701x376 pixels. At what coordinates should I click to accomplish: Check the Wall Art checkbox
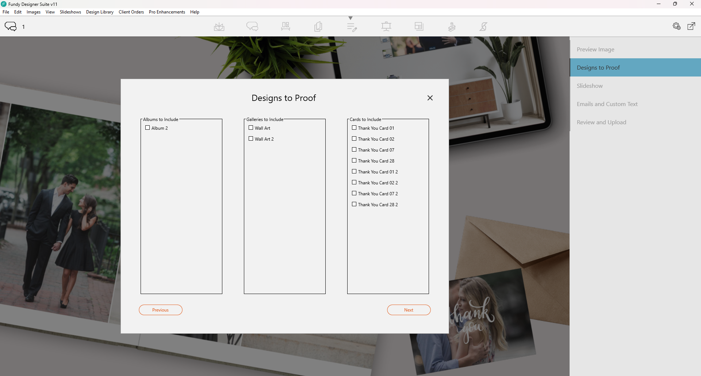(x=251, y=128)
